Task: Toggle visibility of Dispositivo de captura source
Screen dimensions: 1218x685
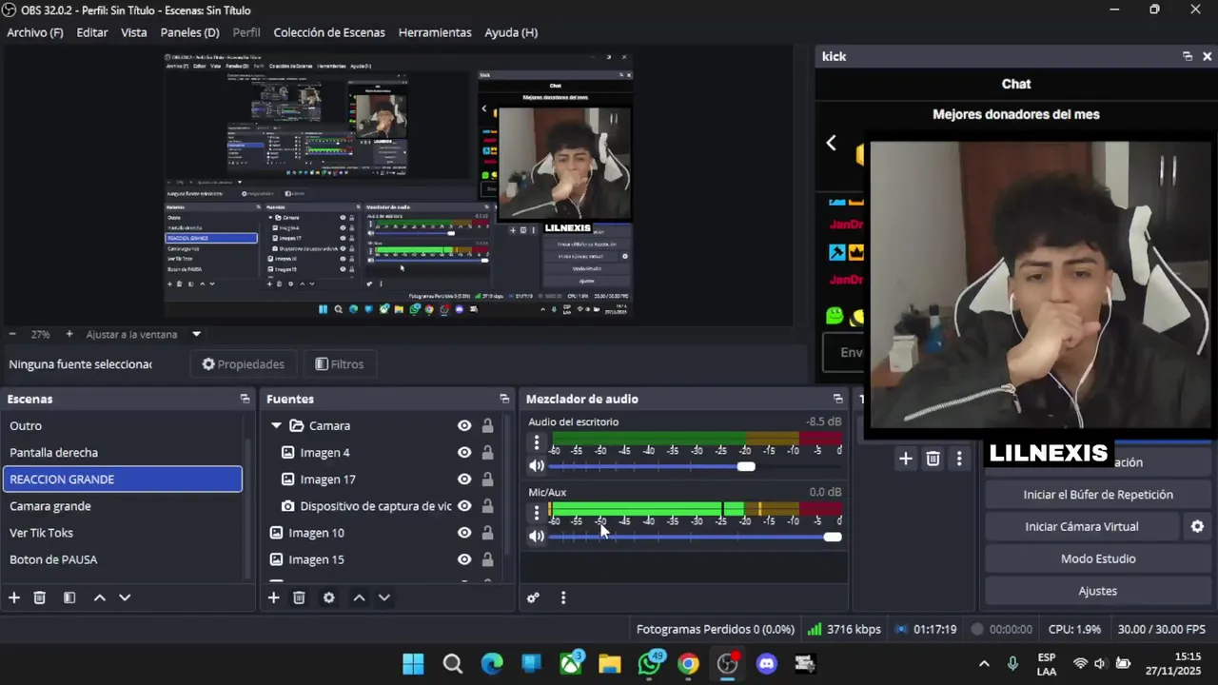Action: pos(464,506)
